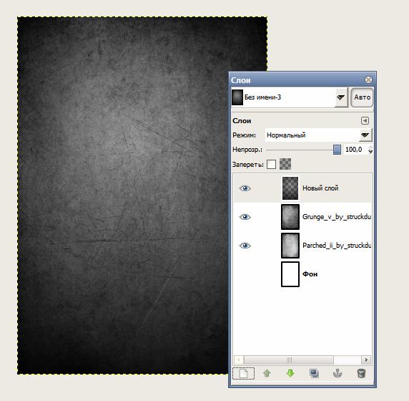Image resolution: width=409 pixels, height=401 pixels.
Task: Click the scrollbar left arrow
Action: (239, 359)
